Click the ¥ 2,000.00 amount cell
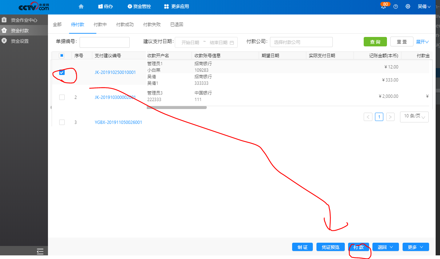Image resolution: width=440 pixels, height=259 pixels. [x=388, y=96]
